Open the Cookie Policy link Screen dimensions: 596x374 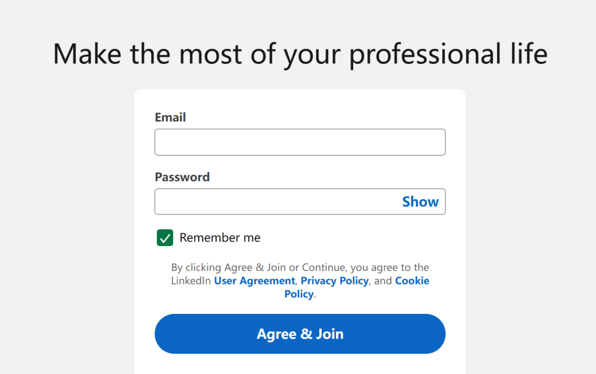click(x=412, y=281)
